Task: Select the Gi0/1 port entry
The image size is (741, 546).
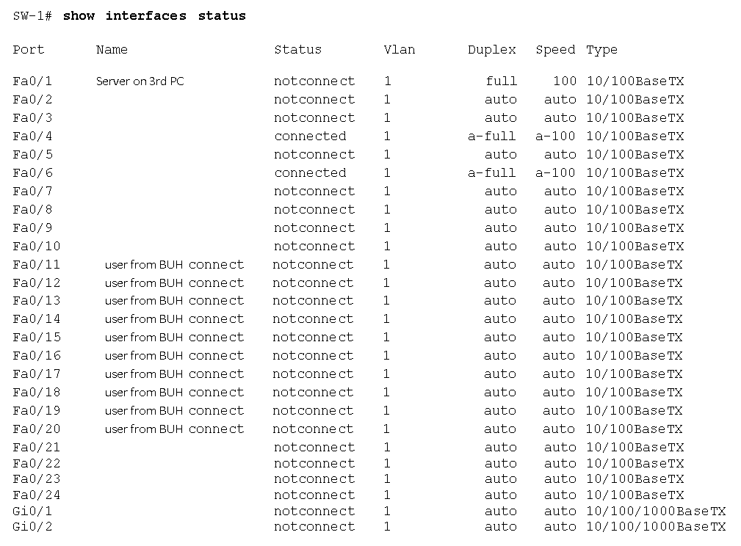Action: pos(32,511)
